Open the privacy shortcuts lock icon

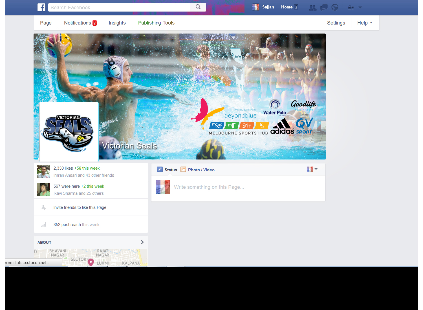point(351,7)
